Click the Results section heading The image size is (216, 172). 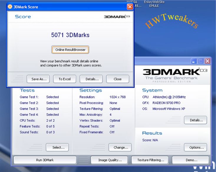tap(152, 133)
